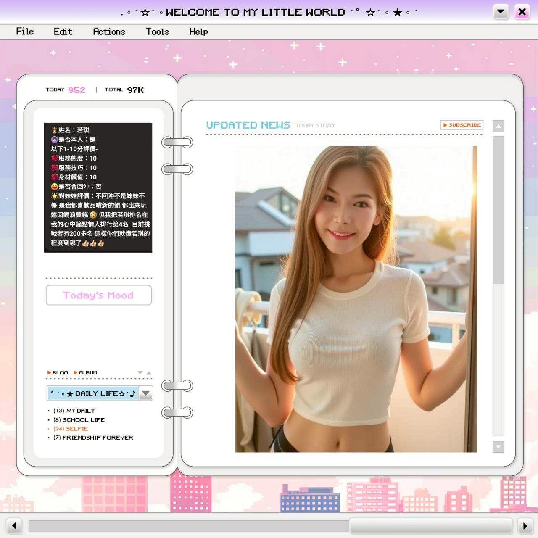Expand the Daily Life dropdown arrow

click(x=146, y=393)
